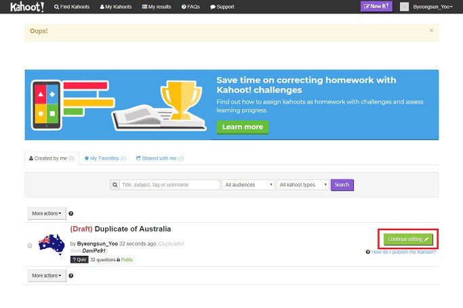Select the Created by me tab
463x308 pixels.
tap(52, 158)
